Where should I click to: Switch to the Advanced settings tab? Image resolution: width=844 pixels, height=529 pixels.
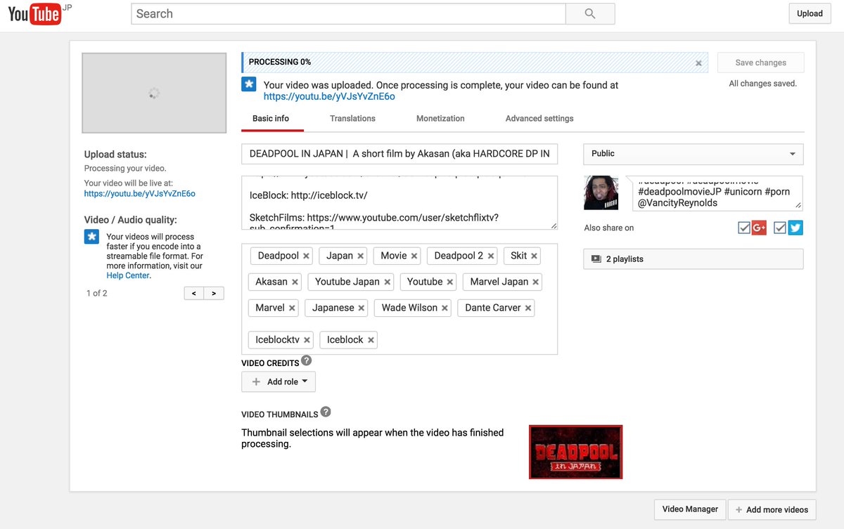pos(539,119)
